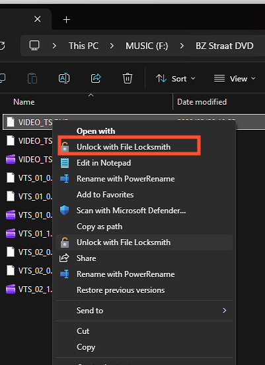Expand the Send to submenu arrow
This screenshot has height=365, width=265.
(x=224, y=310)
